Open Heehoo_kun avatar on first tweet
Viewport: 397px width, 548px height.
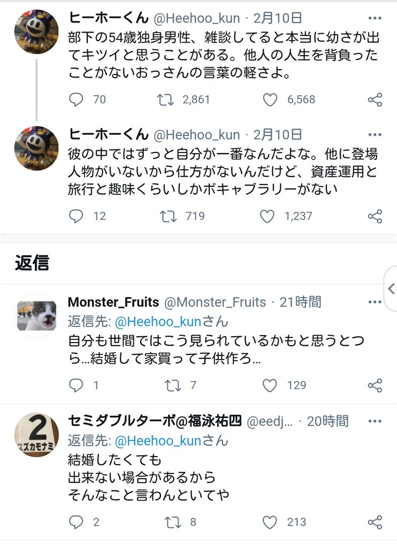coord(36,32)
